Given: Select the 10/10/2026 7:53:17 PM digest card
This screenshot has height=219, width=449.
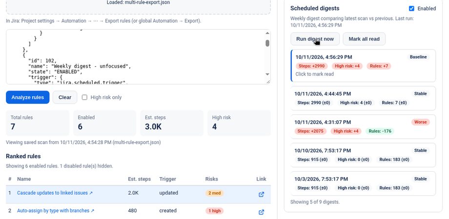Looking at the screenshot, I should 363,155.
